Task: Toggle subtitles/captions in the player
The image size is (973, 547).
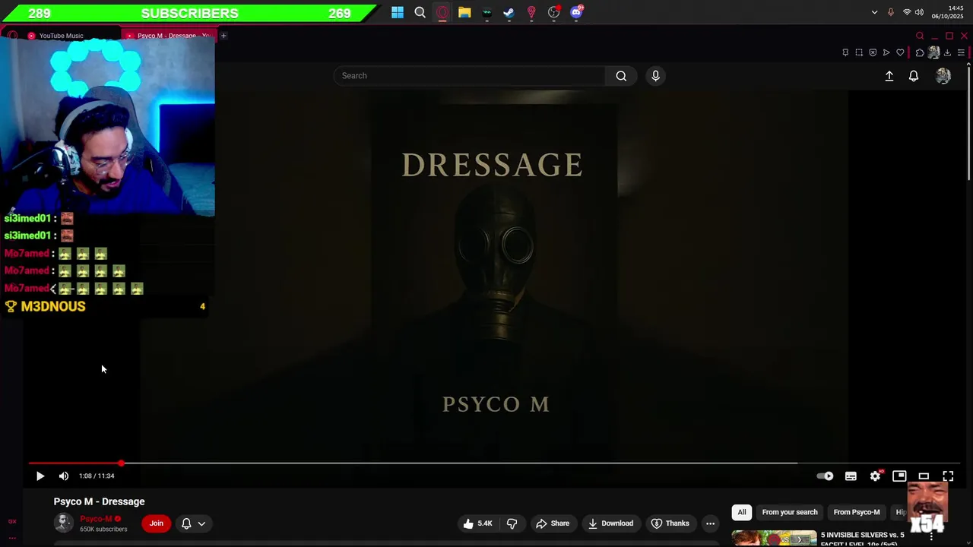Action: pyautogui.click(x=851, y=476)
